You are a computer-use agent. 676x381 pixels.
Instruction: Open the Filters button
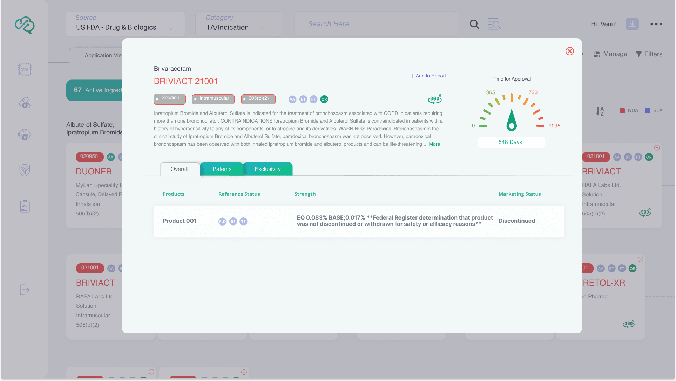coord(649,54)
